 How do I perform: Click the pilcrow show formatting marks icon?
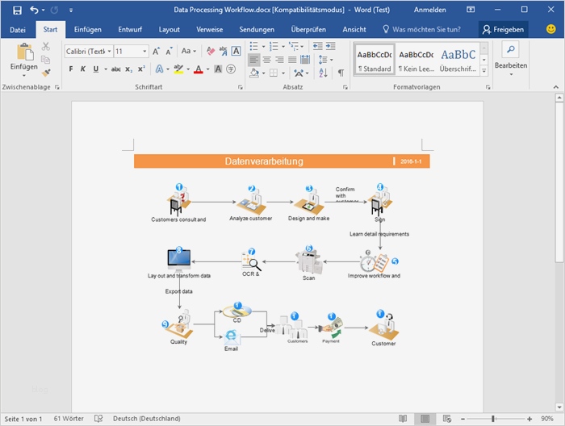[341, 73]
